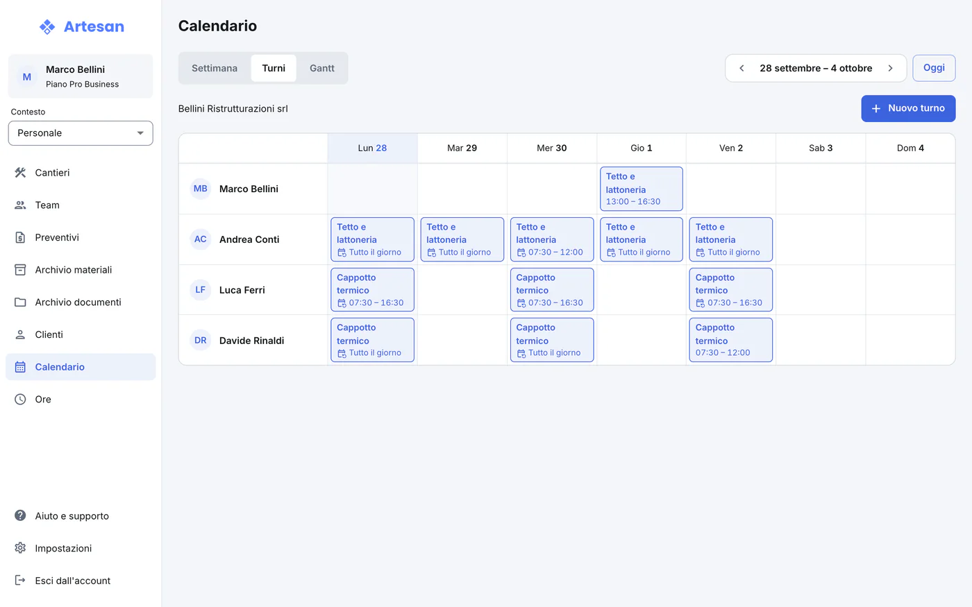The width and height of the screenshot is (972, 607).
Task: Select the Turni view tab
Action: pos(274,68)
